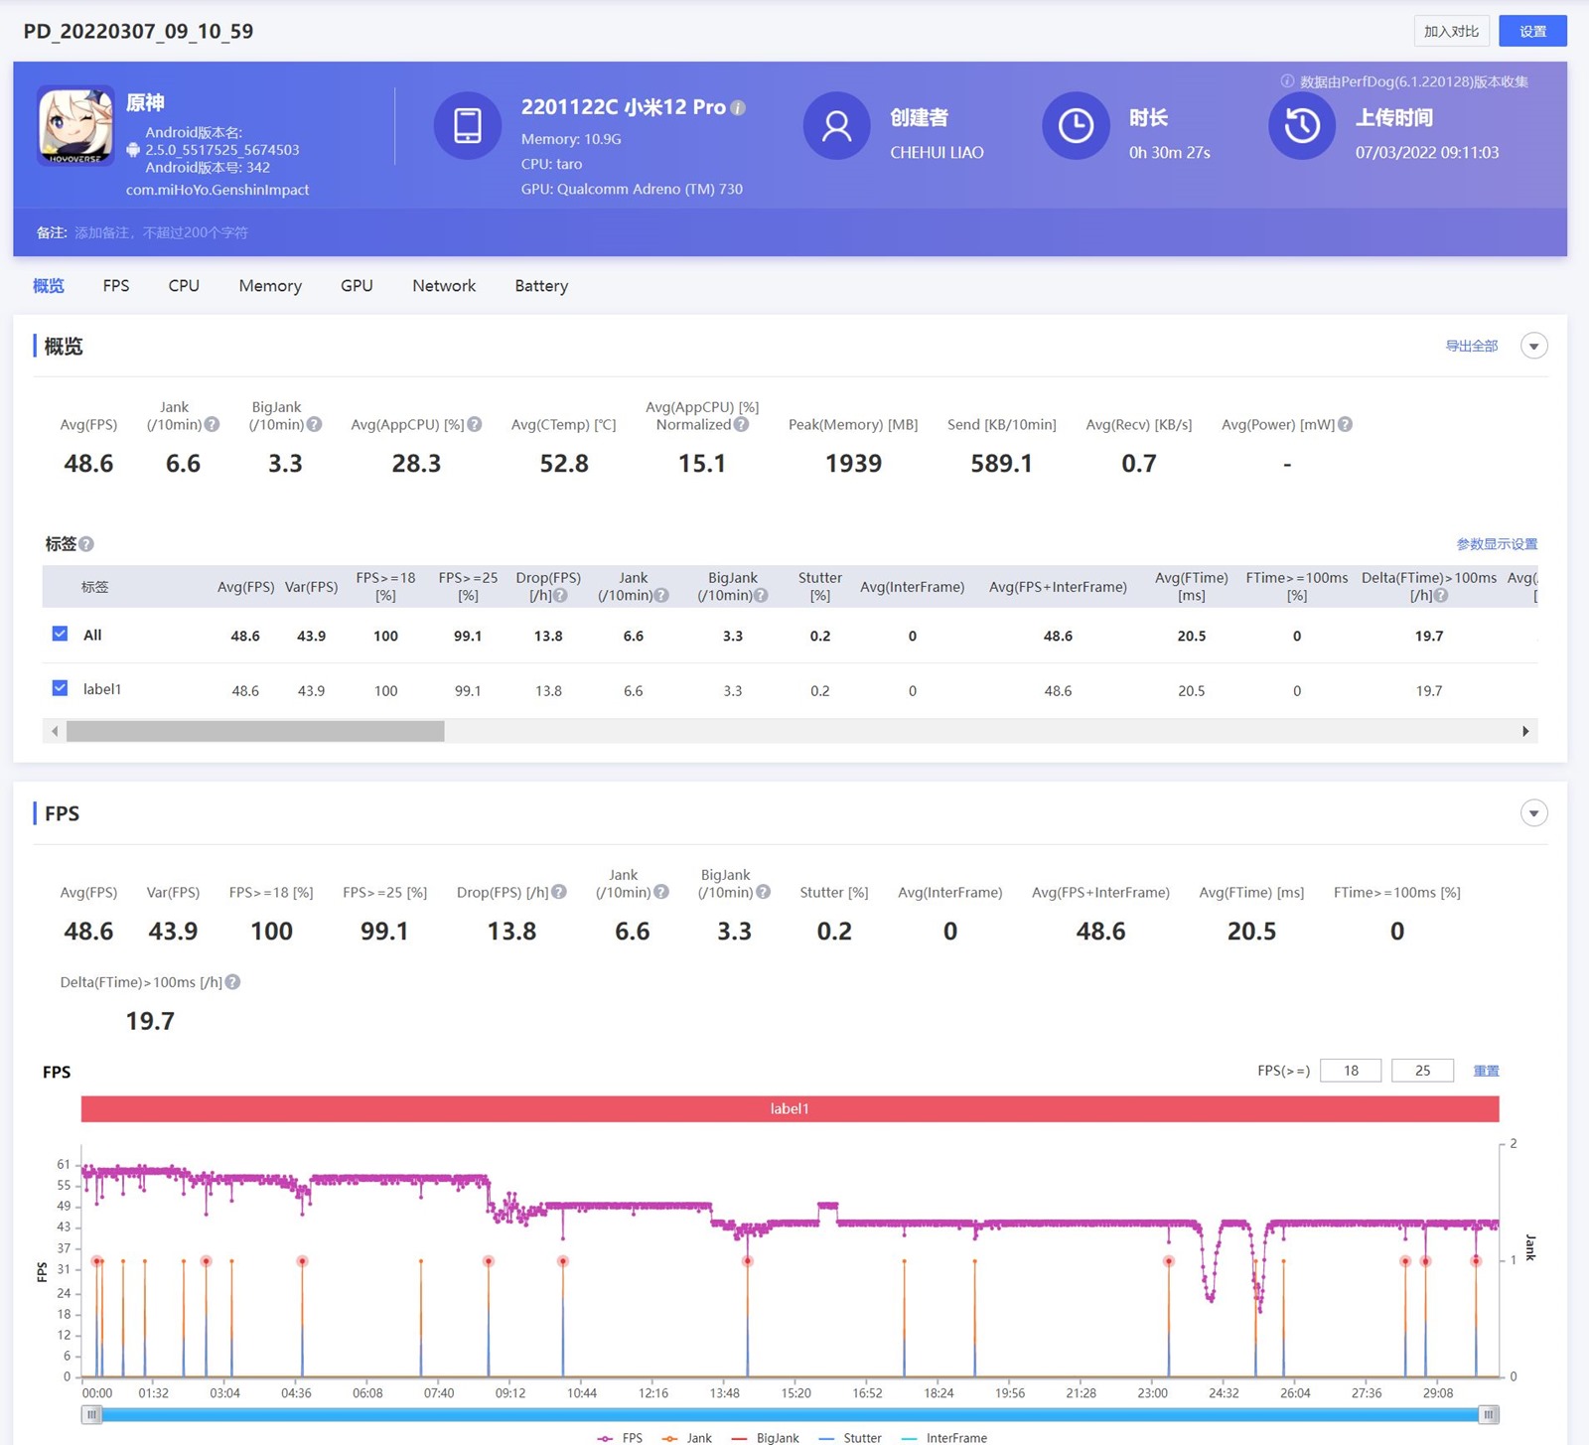The image size is (1589, 1445).
Task: Collapse the FPS section panel
Action: pyautogui.click(x=1533, y=813)
